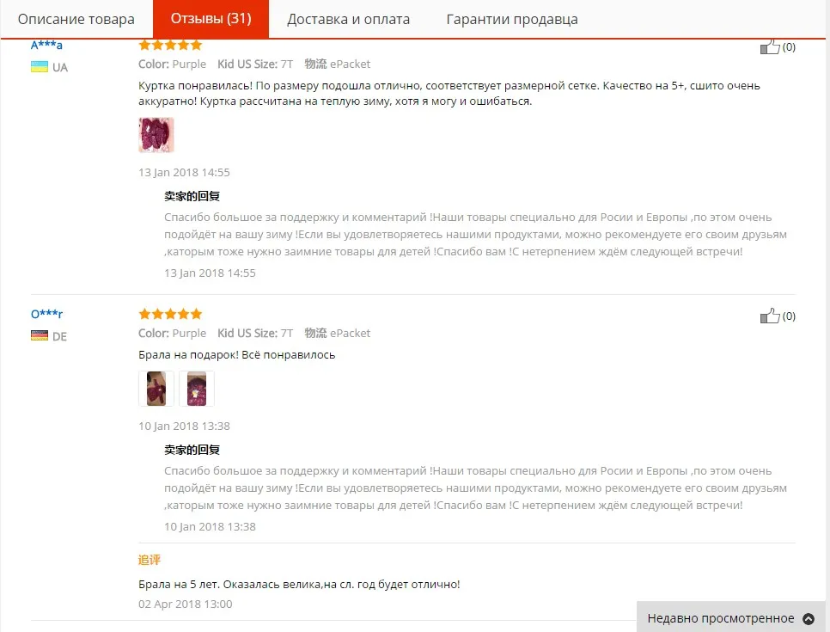
Task: Click the Ukraine flag icon
Action: point(40,67)
